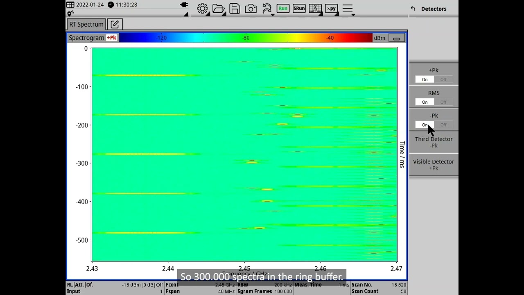This screenshot has width=524, height=295.
Task: Collapse the Spectrogram pane with minimize button
Action: point(397,38)
